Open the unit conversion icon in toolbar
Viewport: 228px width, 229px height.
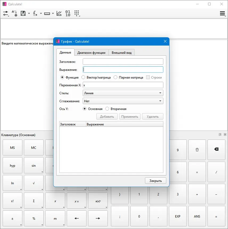pos(14,13)
